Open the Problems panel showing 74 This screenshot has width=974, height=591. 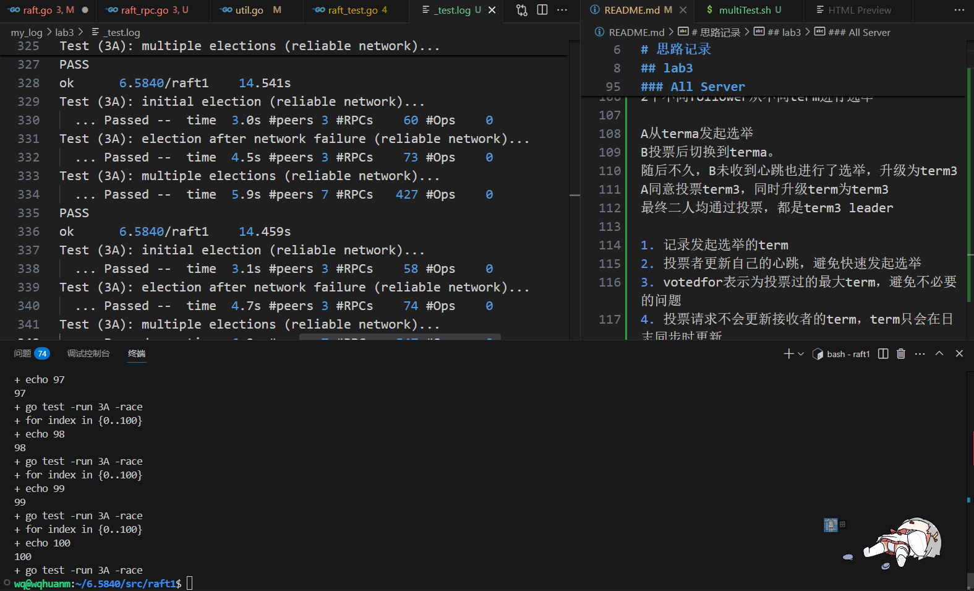[31, 353]
